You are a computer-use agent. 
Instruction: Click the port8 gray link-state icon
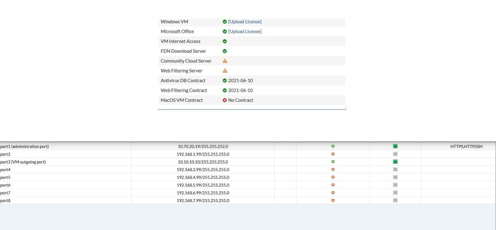click(395, 200)
